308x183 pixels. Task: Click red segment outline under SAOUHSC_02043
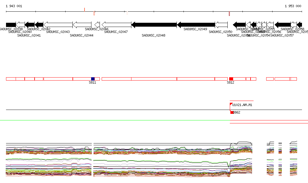(x=58, y=79)
